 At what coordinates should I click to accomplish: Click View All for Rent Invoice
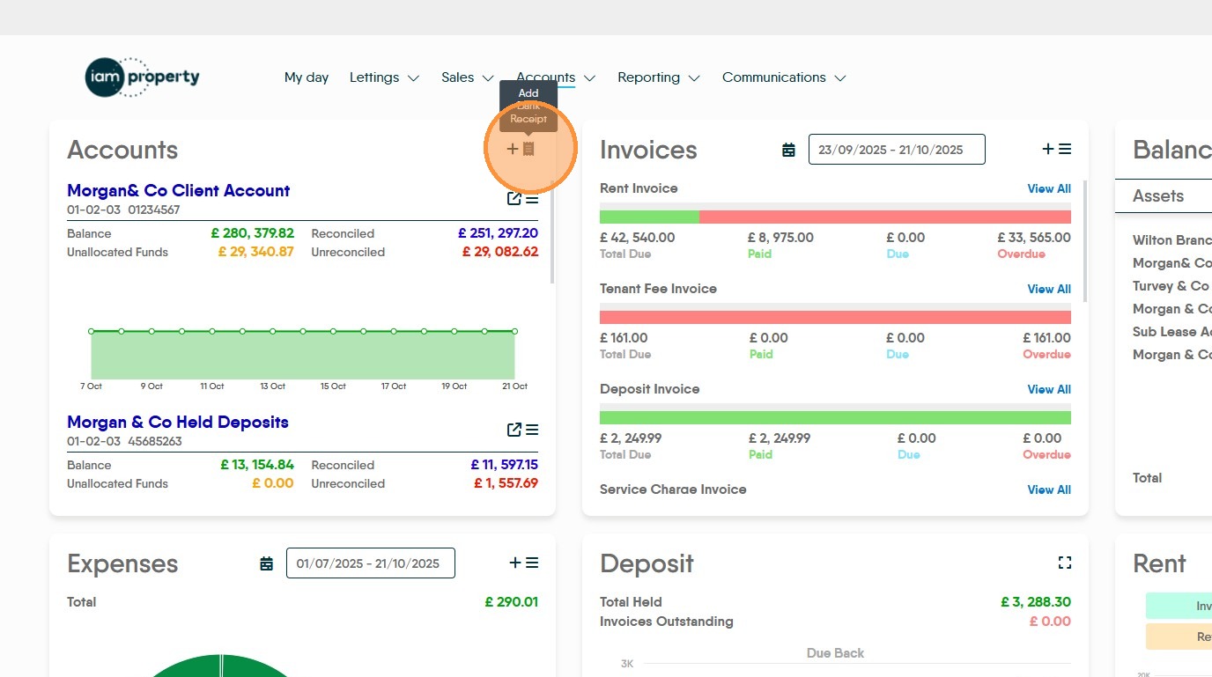point(1049,188)
